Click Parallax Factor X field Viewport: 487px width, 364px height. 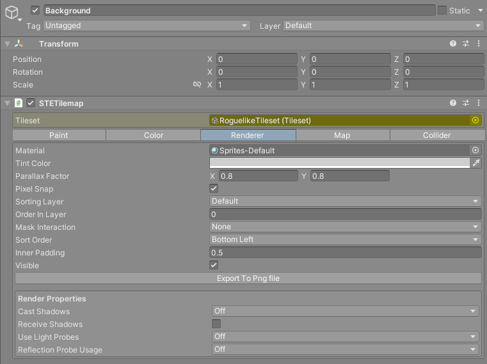pos(259,176)
